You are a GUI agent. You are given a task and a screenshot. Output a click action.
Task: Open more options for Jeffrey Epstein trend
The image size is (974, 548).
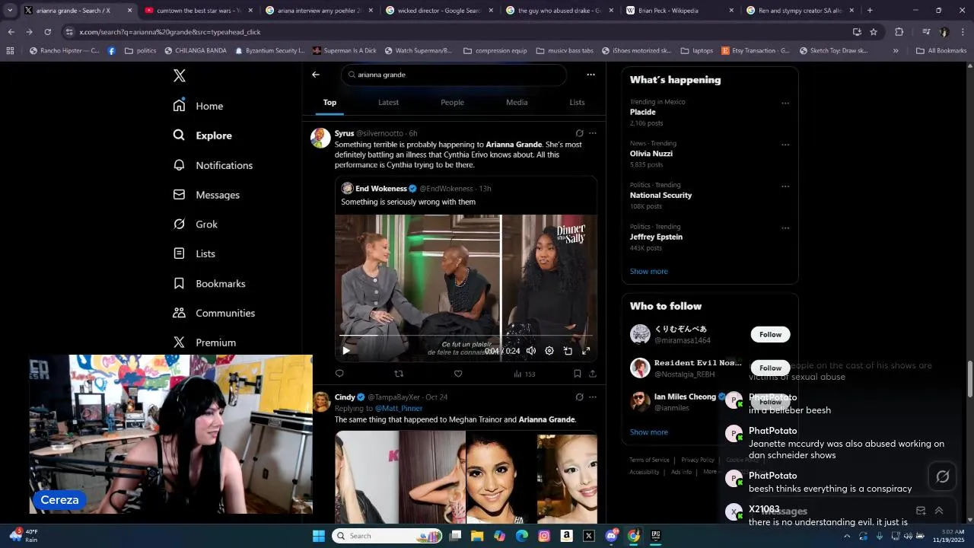pyautogui.click(x=785, y=228)
